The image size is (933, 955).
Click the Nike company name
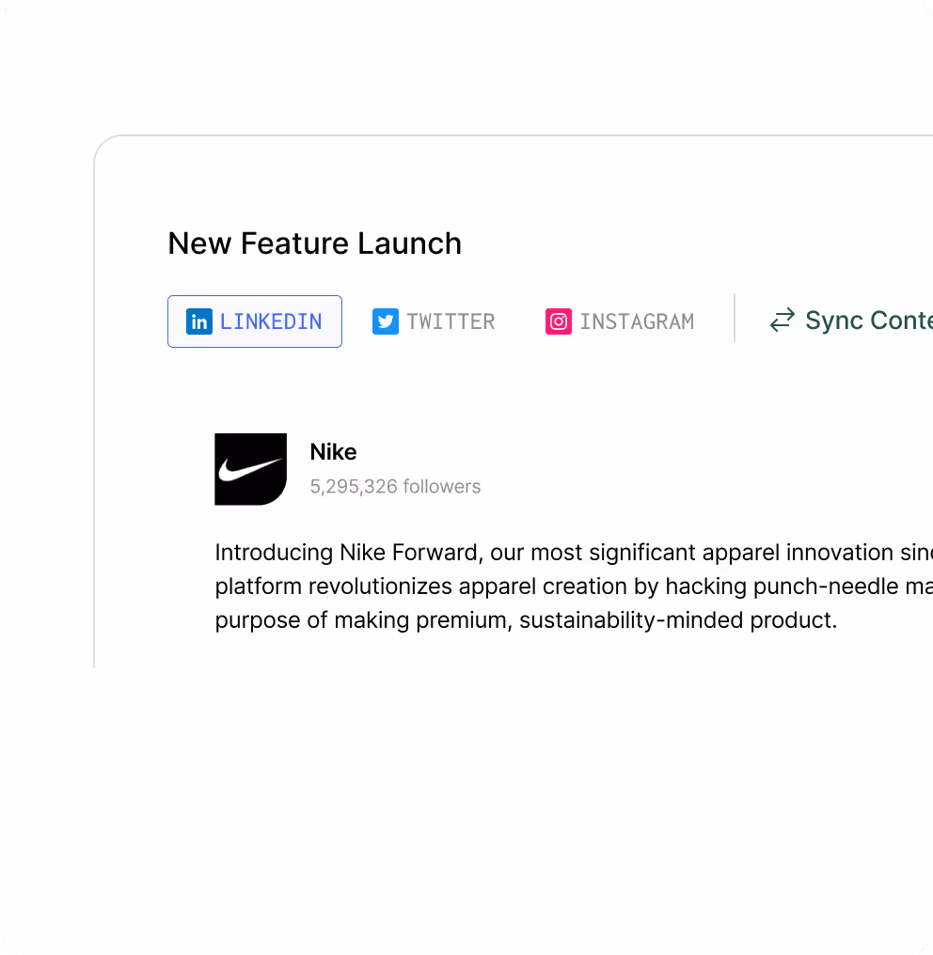333,452
